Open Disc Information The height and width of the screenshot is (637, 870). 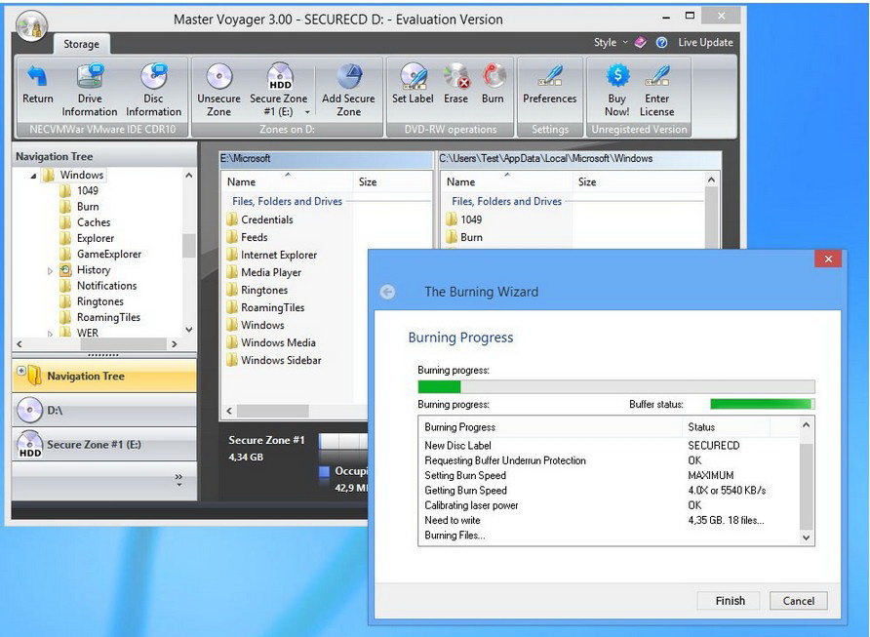click(153, 78)
